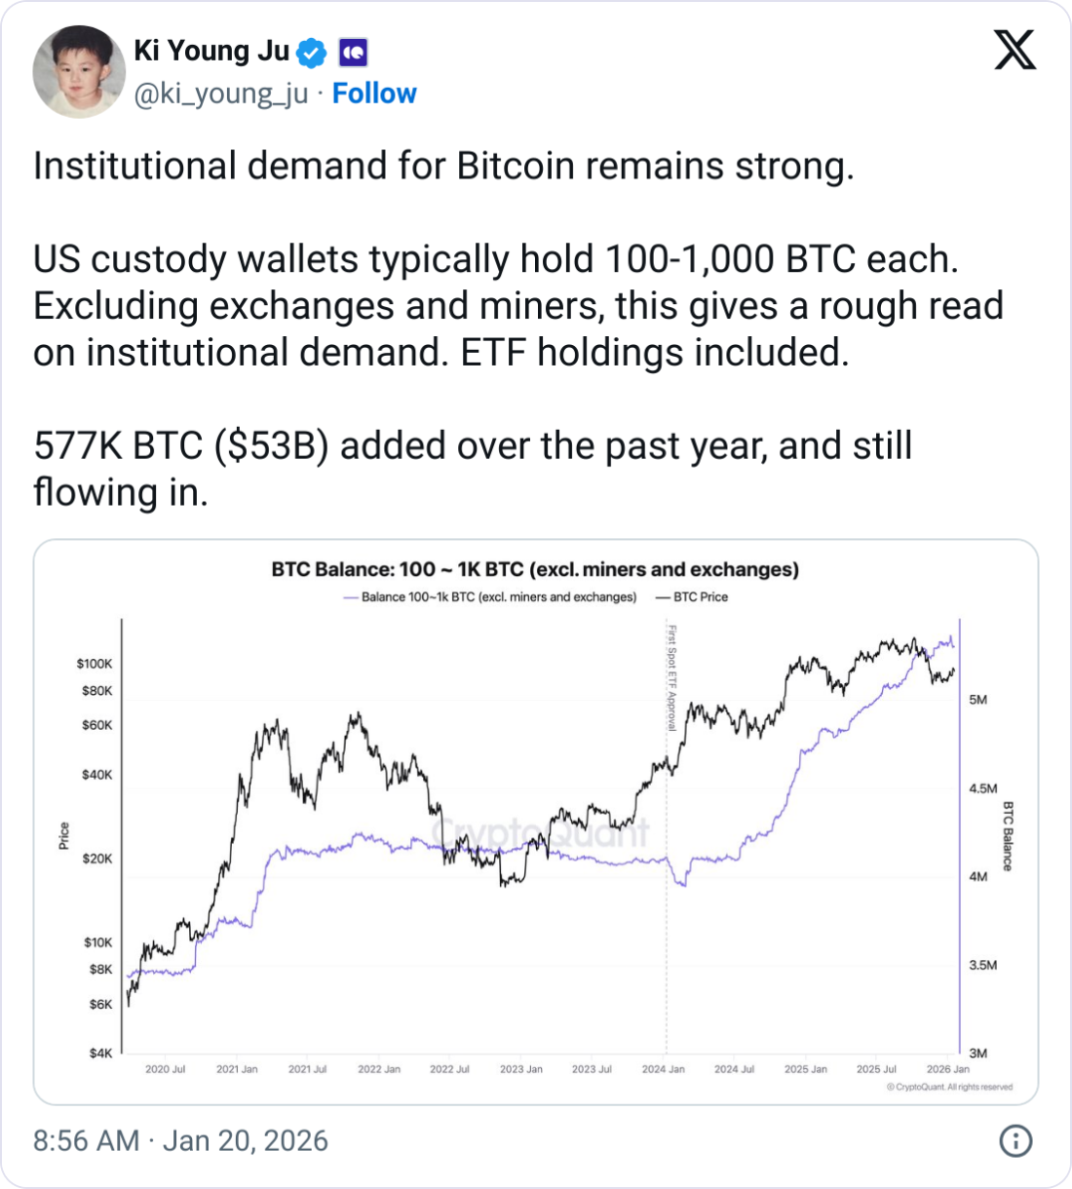Viewport: 1072px width, 1189px height.
Task: Open the tweet info icon
Action: [x=1015, y=1140]
